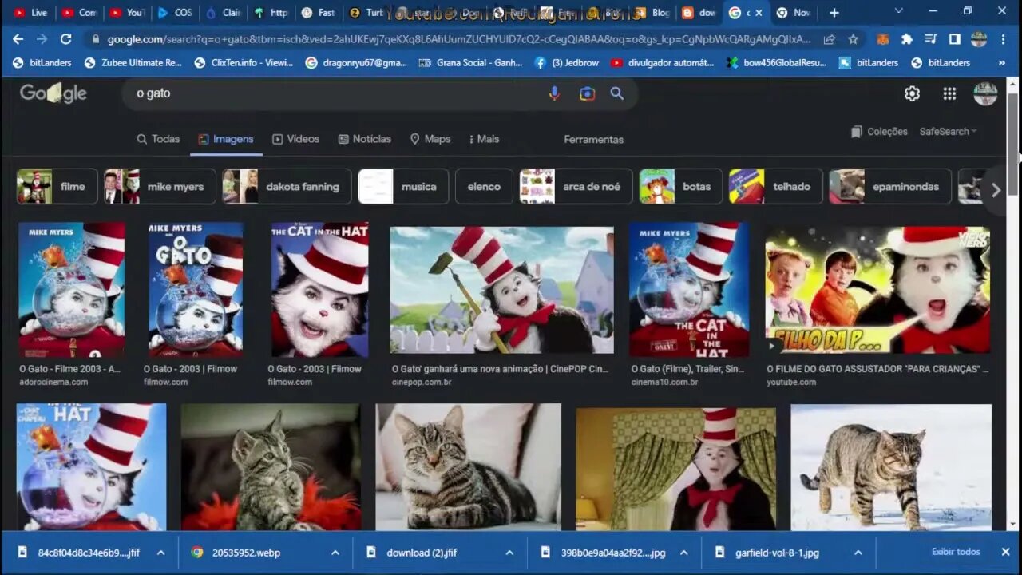1022x575 pixels.
Task: Filter by the dakota fanning chip
Action: point(287,187)
